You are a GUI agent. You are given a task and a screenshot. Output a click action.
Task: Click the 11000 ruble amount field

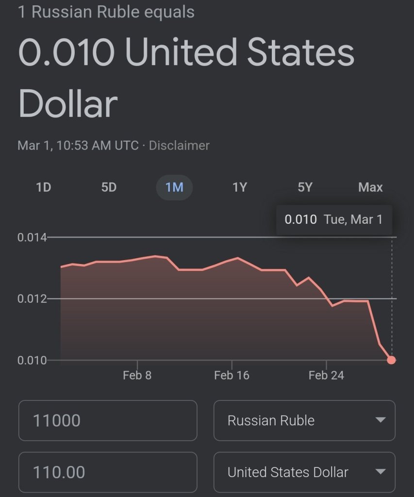tap(108, 420)
